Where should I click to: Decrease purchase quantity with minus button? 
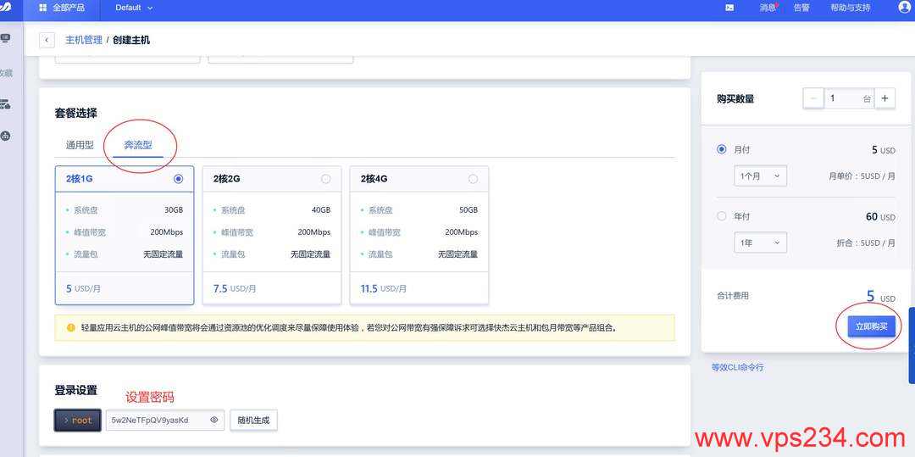(x=813, y=98)
